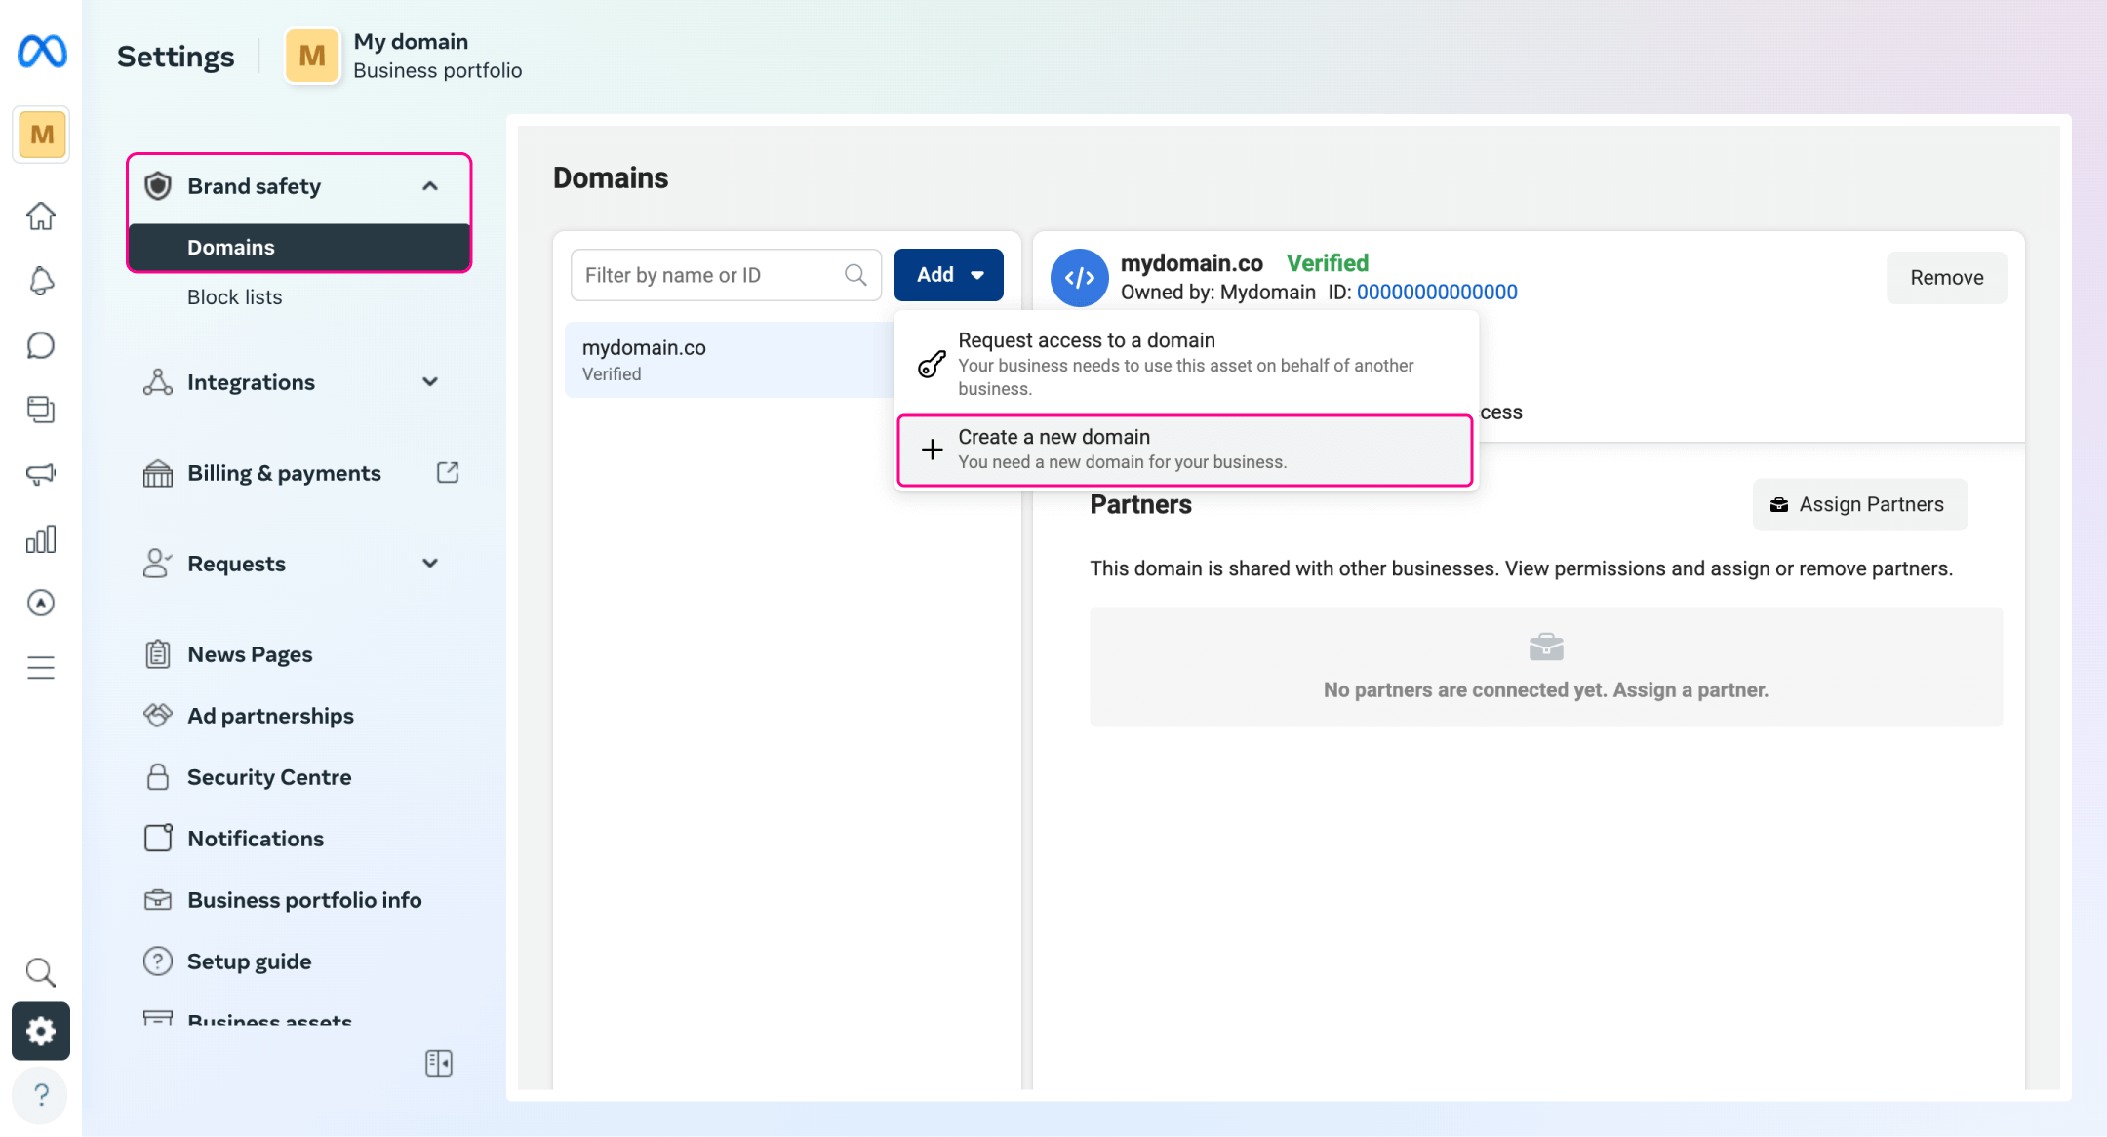The height and width of the screenshot is (1137, 2107).
Task: Click the Remove button for mydomain.co
Action: (x=1945, y=277)
